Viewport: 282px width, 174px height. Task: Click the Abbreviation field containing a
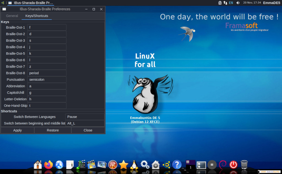click(x=47, y=86)
